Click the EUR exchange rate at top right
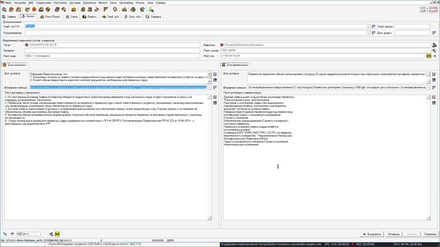 [429, 11]
